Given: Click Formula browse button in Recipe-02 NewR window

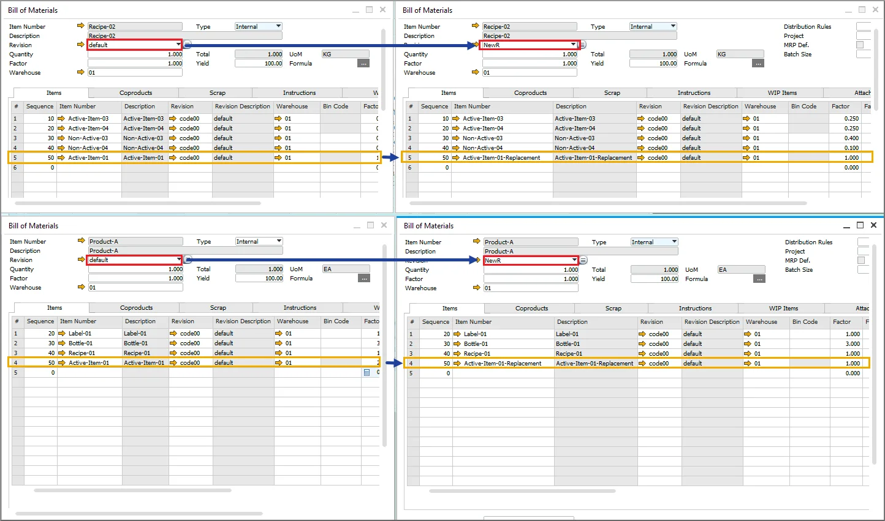Looking at the screenshot, I should (x=759, y=63).
